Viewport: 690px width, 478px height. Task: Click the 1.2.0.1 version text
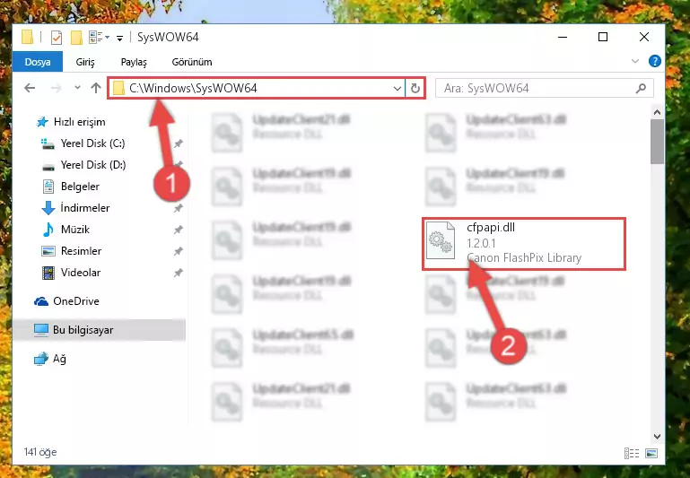point(481,243)
